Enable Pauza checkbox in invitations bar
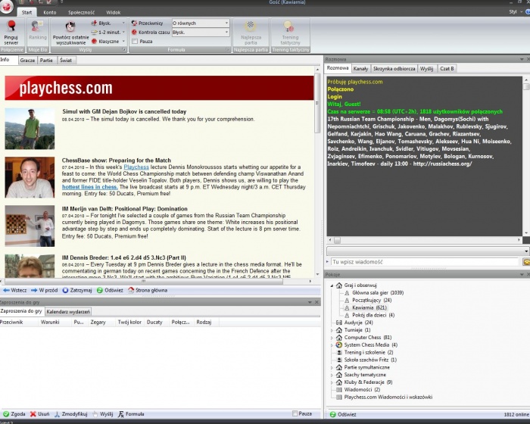 coord(295,414)
